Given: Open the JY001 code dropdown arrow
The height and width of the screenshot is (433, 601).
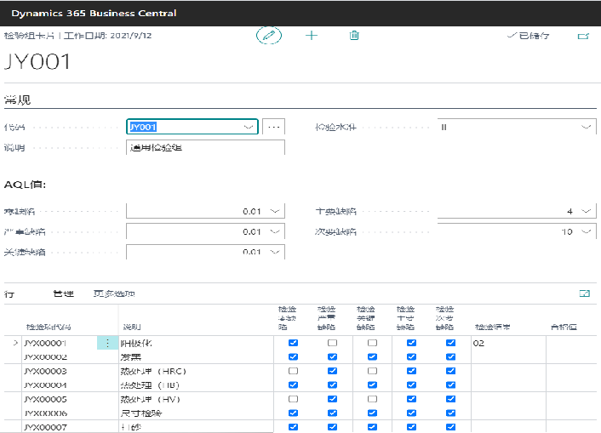Looking at the screenshot, I should (x=249, y=127).
